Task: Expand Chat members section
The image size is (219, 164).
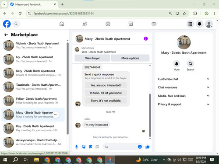Action: [x=184, y=87]
